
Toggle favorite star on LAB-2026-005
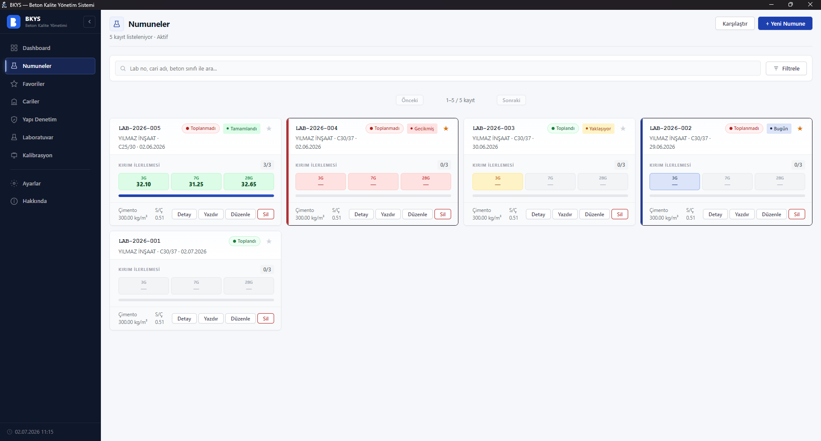pos(269,128)
